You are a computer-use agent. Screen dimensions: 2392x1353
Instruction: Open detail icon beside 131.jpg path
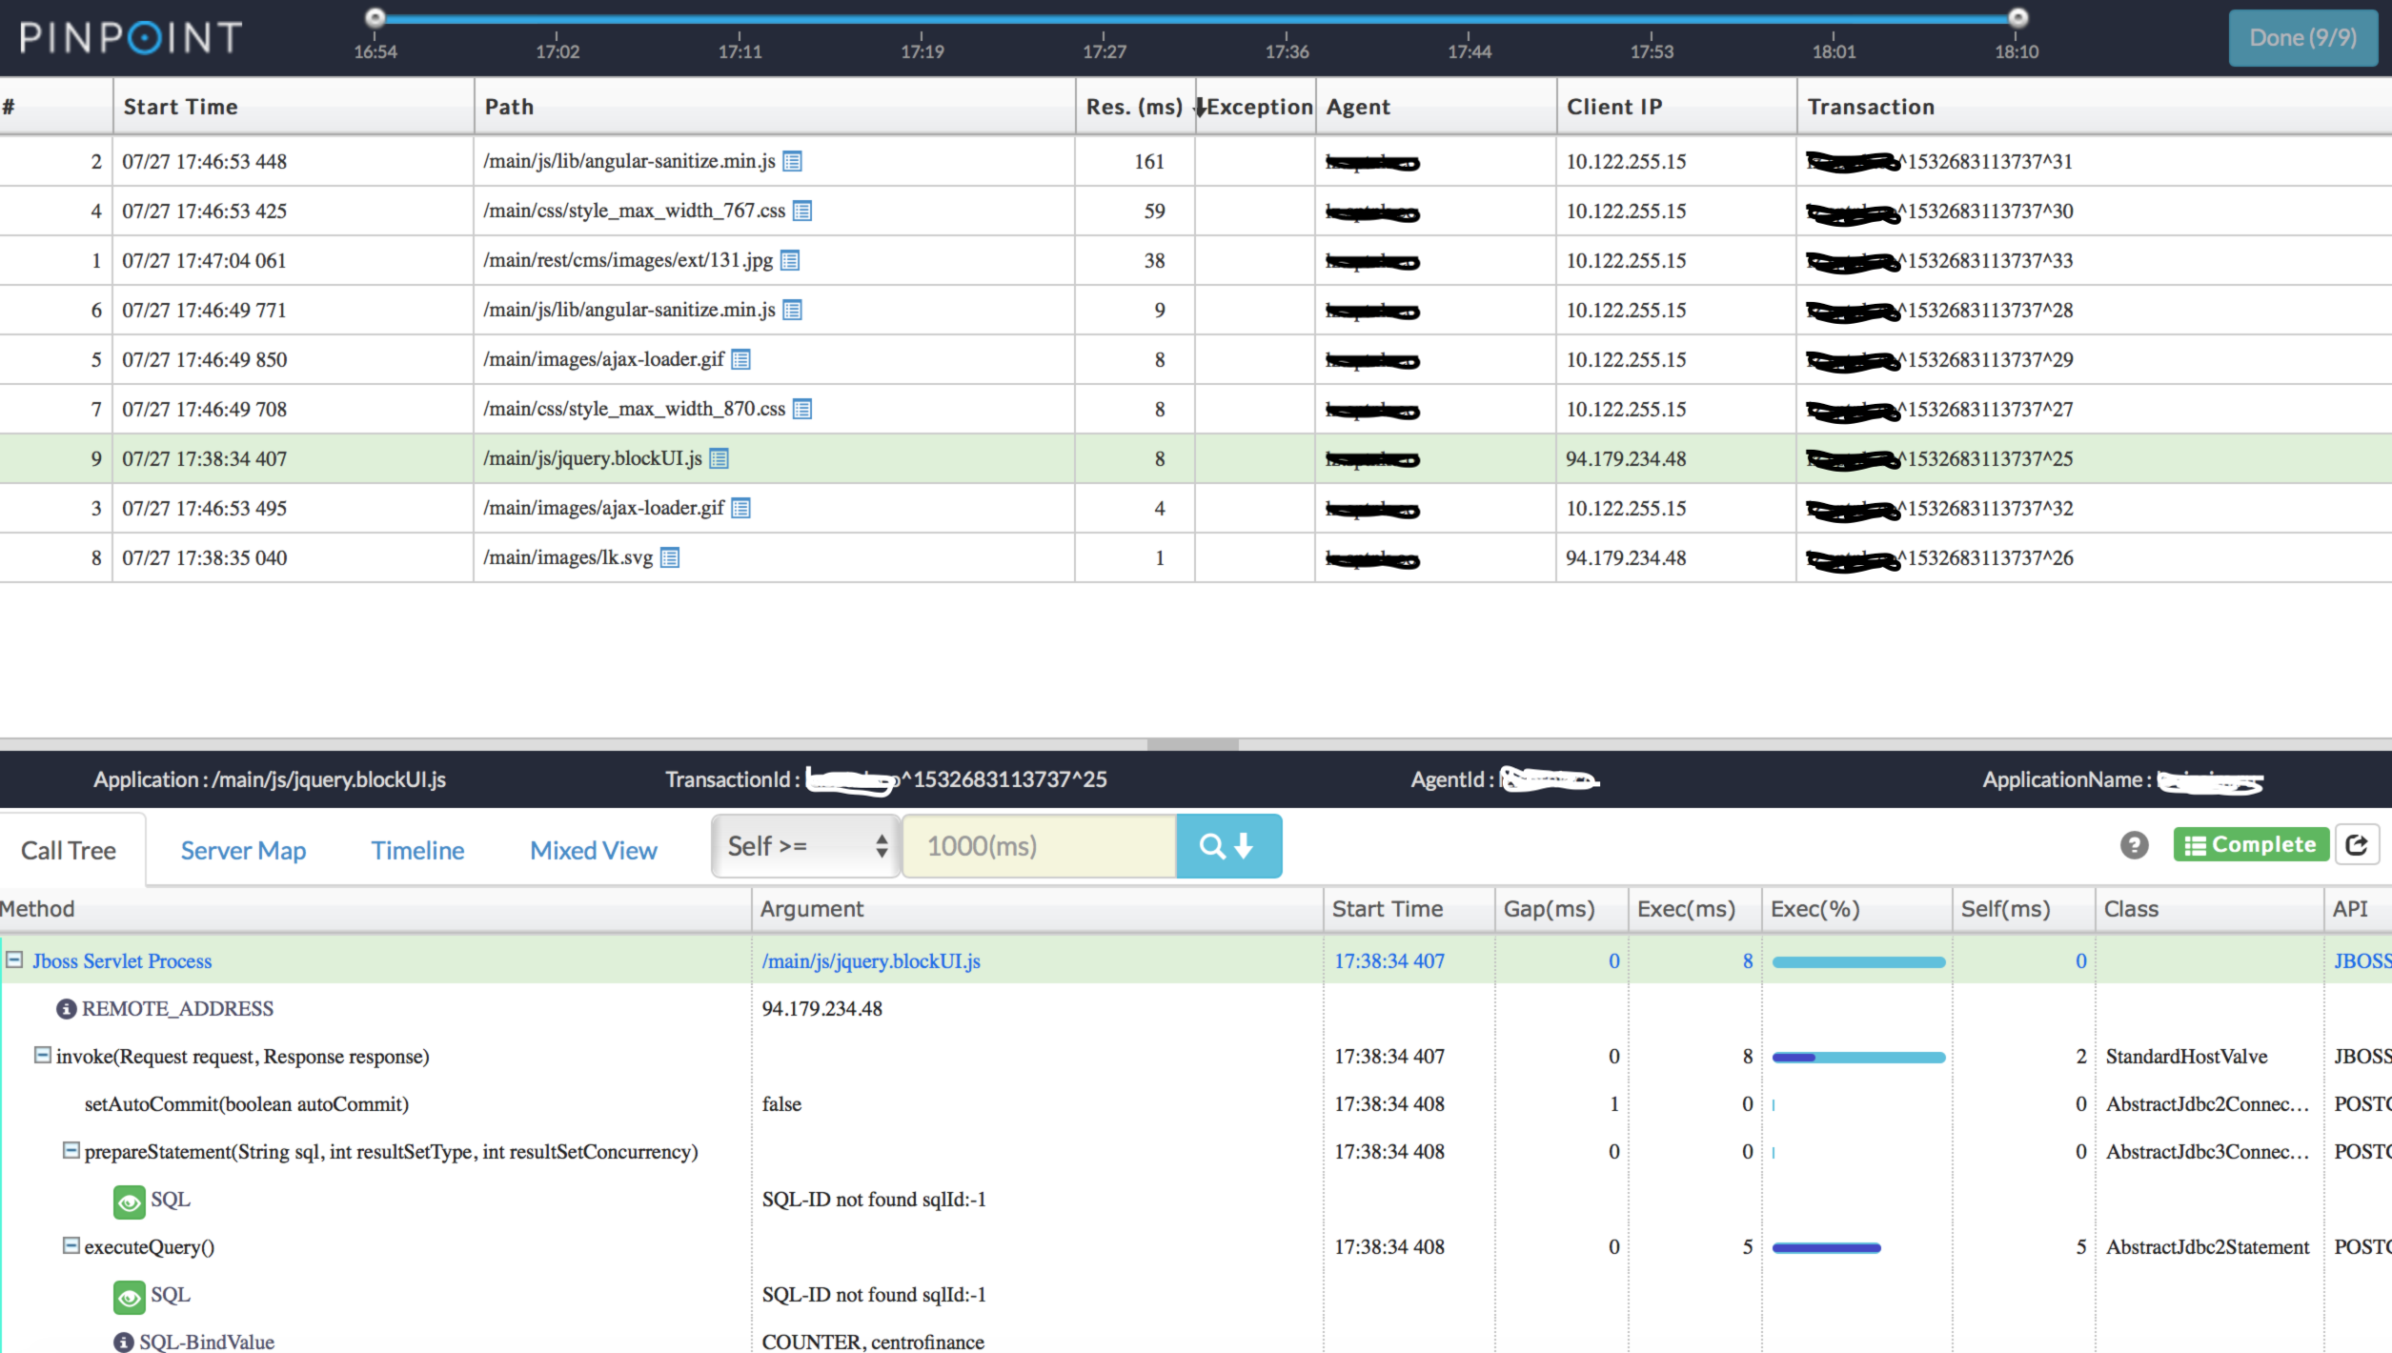[790, 261]
